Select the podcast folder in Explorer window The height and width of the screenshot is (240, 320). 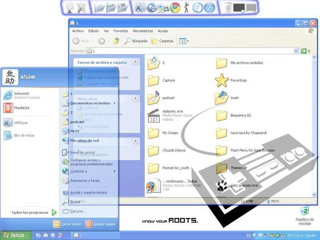tap(161, 98)
